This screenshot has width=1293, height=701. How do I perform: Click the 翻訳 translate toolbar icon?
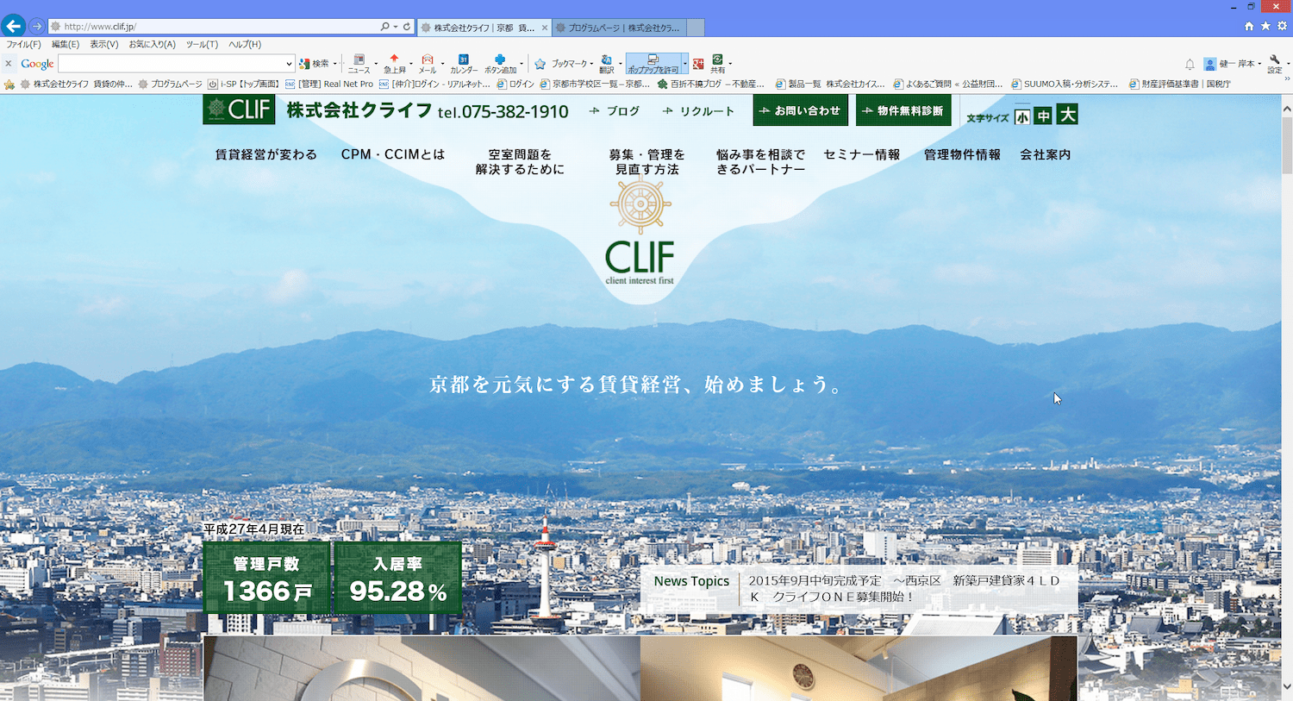click(x=607, y=64)
